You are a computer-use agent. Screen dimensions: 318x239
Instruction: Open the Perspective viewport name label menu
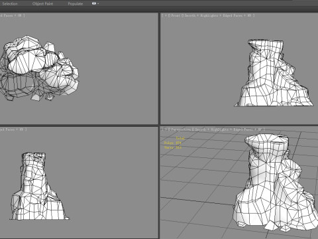click(x=180, y=129)
